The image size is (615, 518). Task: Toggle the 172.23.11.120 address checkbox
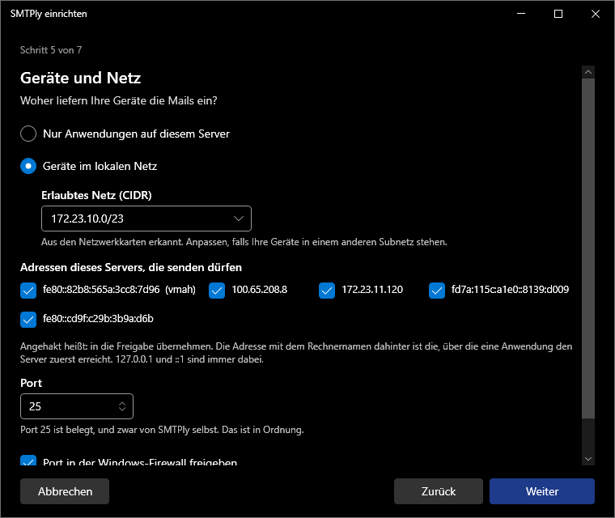[327, 291]
